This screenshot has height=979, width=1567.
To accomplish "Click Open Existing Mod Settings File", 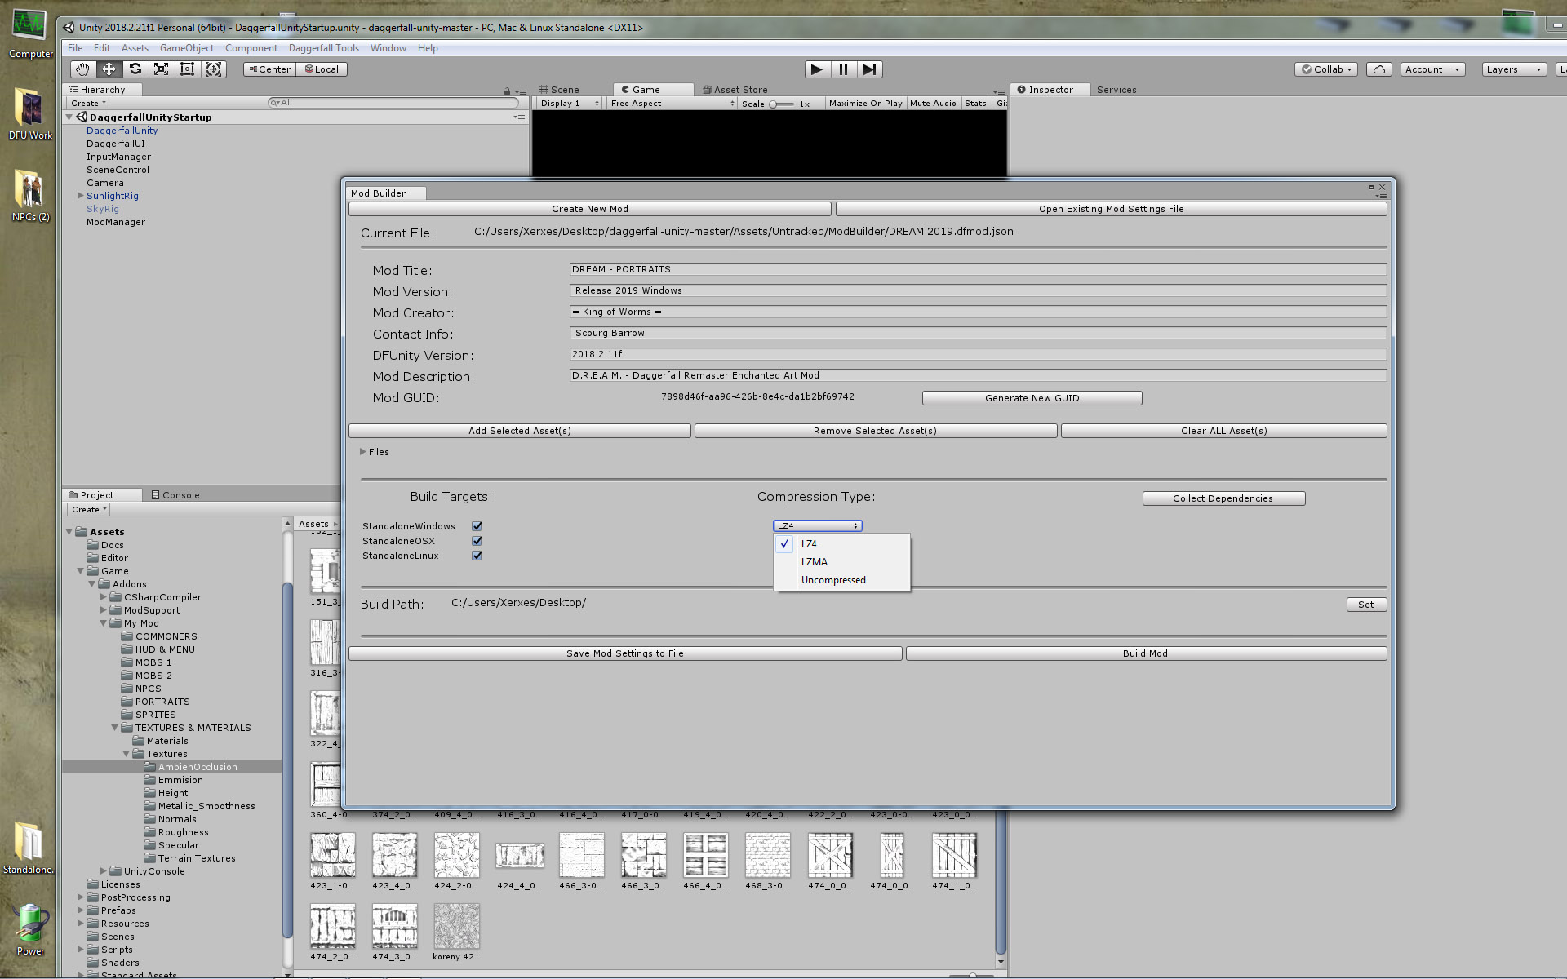I will (x=1111, y=209).
